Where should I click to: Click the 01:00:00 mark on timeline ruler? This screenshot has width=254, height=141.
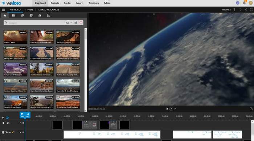[x=109, y=116]
